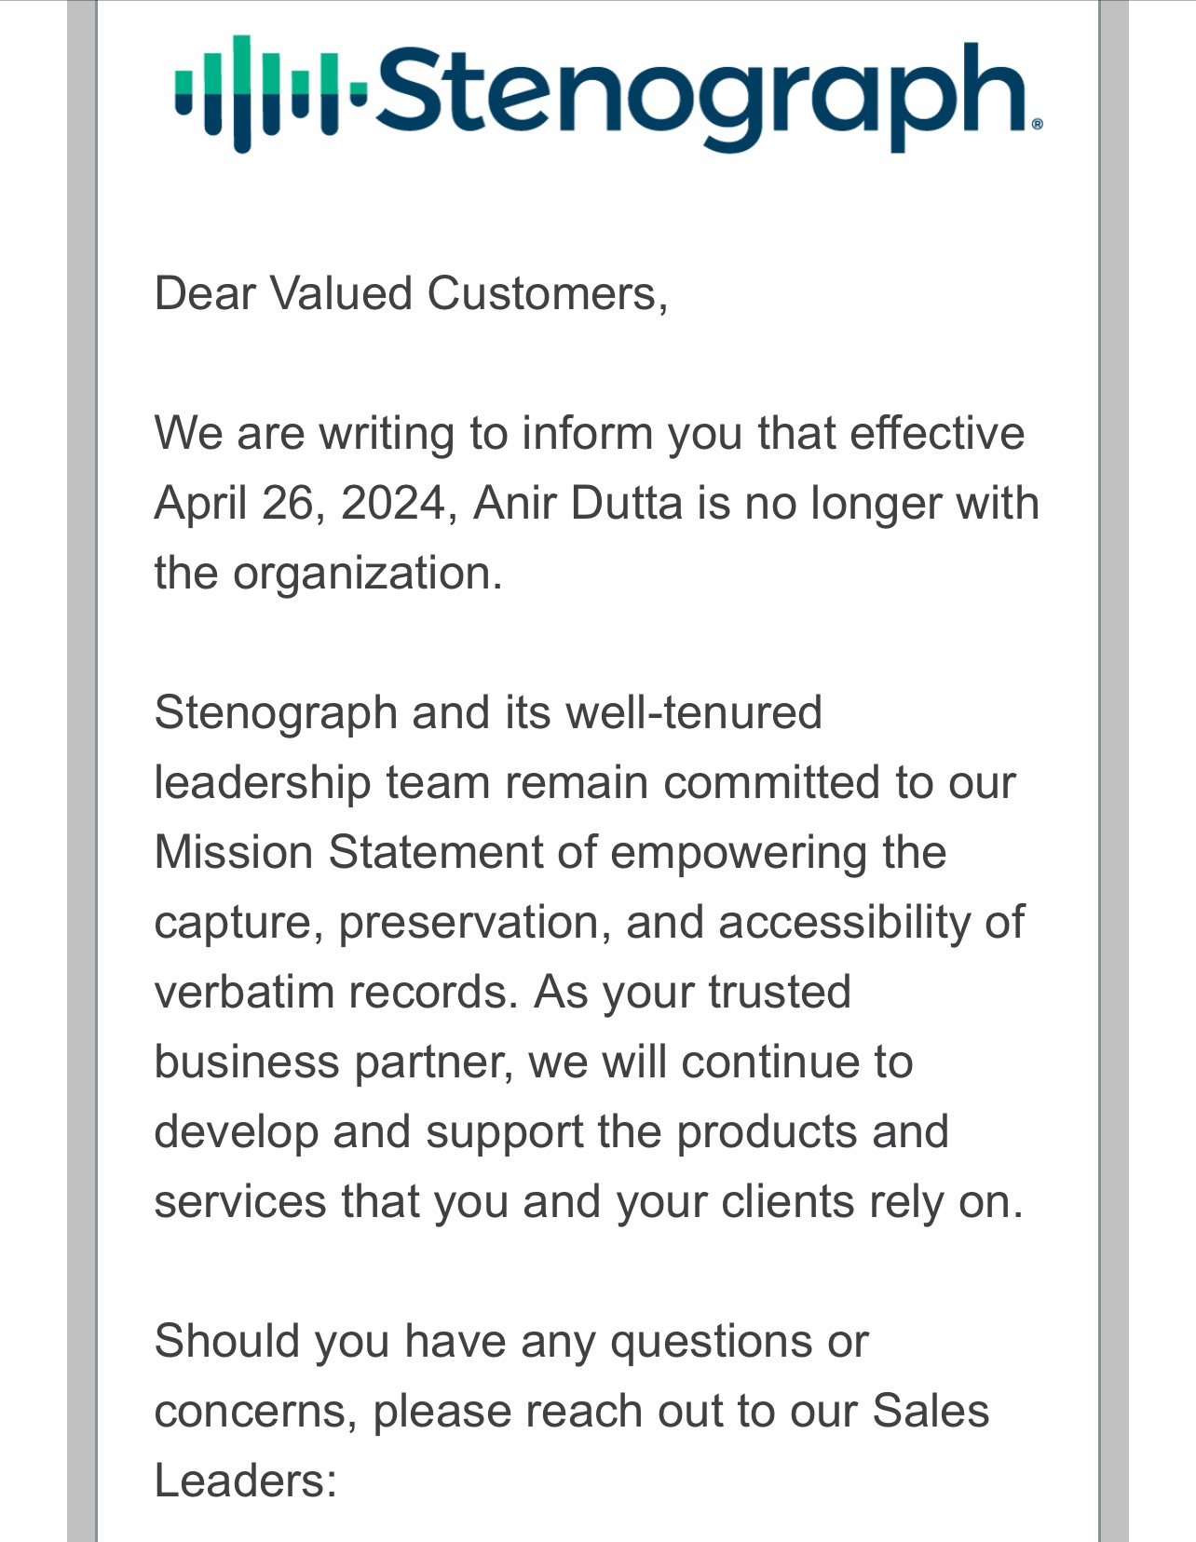Click the phrase "business partner,"

click(333, 1062)
